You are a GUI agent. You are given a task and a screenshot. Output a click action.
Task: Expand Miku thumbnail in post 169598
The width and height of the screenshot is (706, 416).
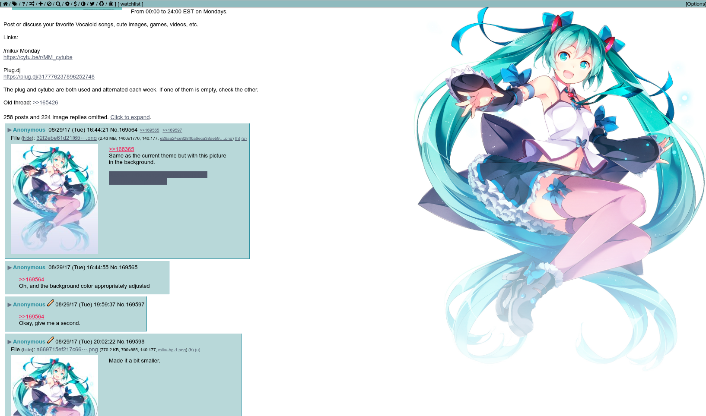(54, 385)
